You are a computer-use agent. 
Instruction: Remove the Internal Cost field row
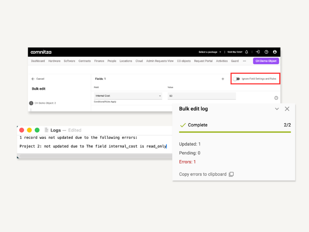pyautogui.click(x=276, y=98)
